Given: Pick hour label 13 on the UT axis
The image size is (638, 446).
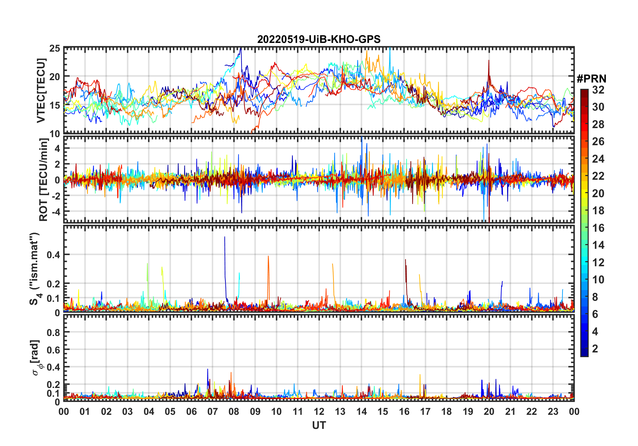Looking at the screenshot, I should tap(340, 411).
